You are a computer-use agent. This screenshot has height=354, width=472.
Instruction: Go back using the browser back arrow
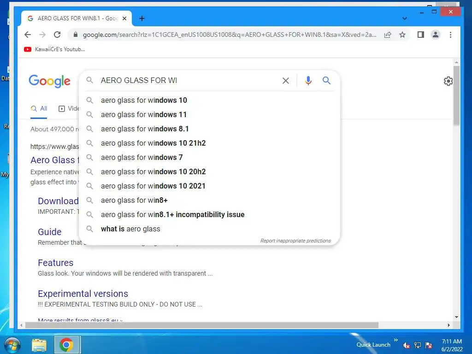coord(28,35)
